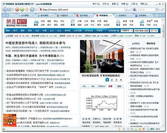Click the 股票 chart icon in header
This screenshot has height=133, width=167.
click(73, 21)
